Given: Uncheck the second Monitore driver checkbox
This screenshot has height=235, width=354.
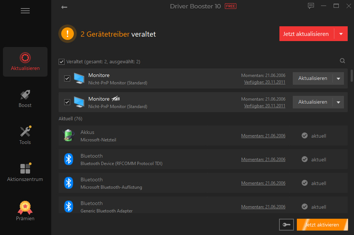Looking at the screenshot, I should pyautogui.click(x=67, y=102).
